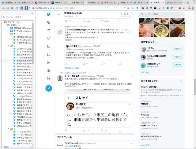This screenshot has width=196, height=149.
Task: Open the food dish media thumbnail
Action: [x=162, y=31]
